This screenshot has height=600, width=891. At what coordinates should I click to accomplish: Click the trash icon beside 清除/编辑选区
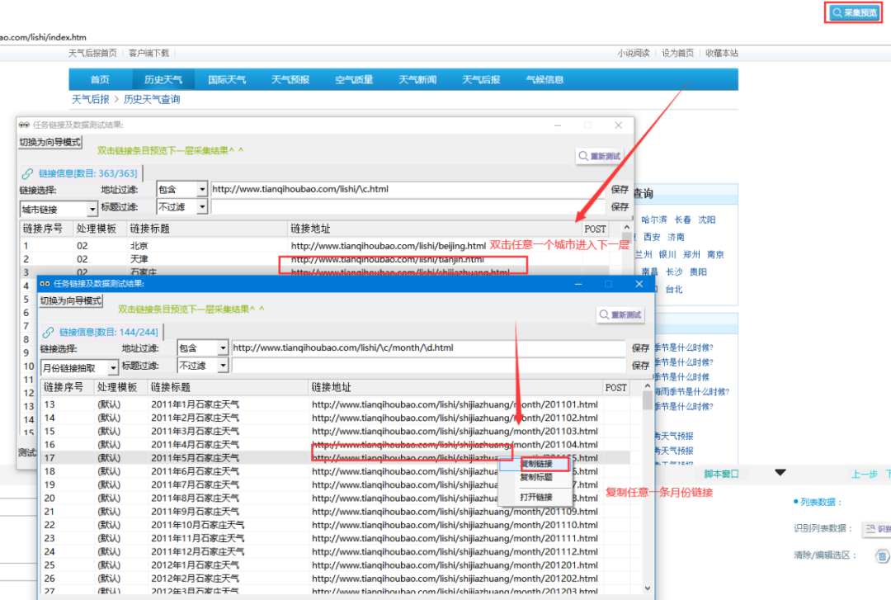(x=882, y=555)
